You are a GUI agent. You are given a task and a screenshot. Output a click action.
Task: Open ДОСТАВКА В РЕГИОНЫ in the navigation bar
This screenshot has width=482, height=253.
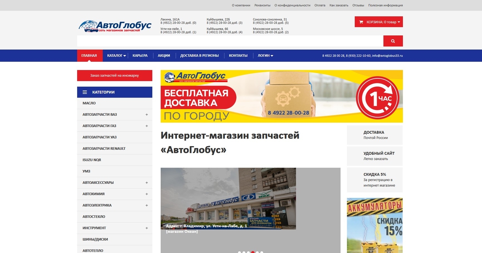pos(200,55)
